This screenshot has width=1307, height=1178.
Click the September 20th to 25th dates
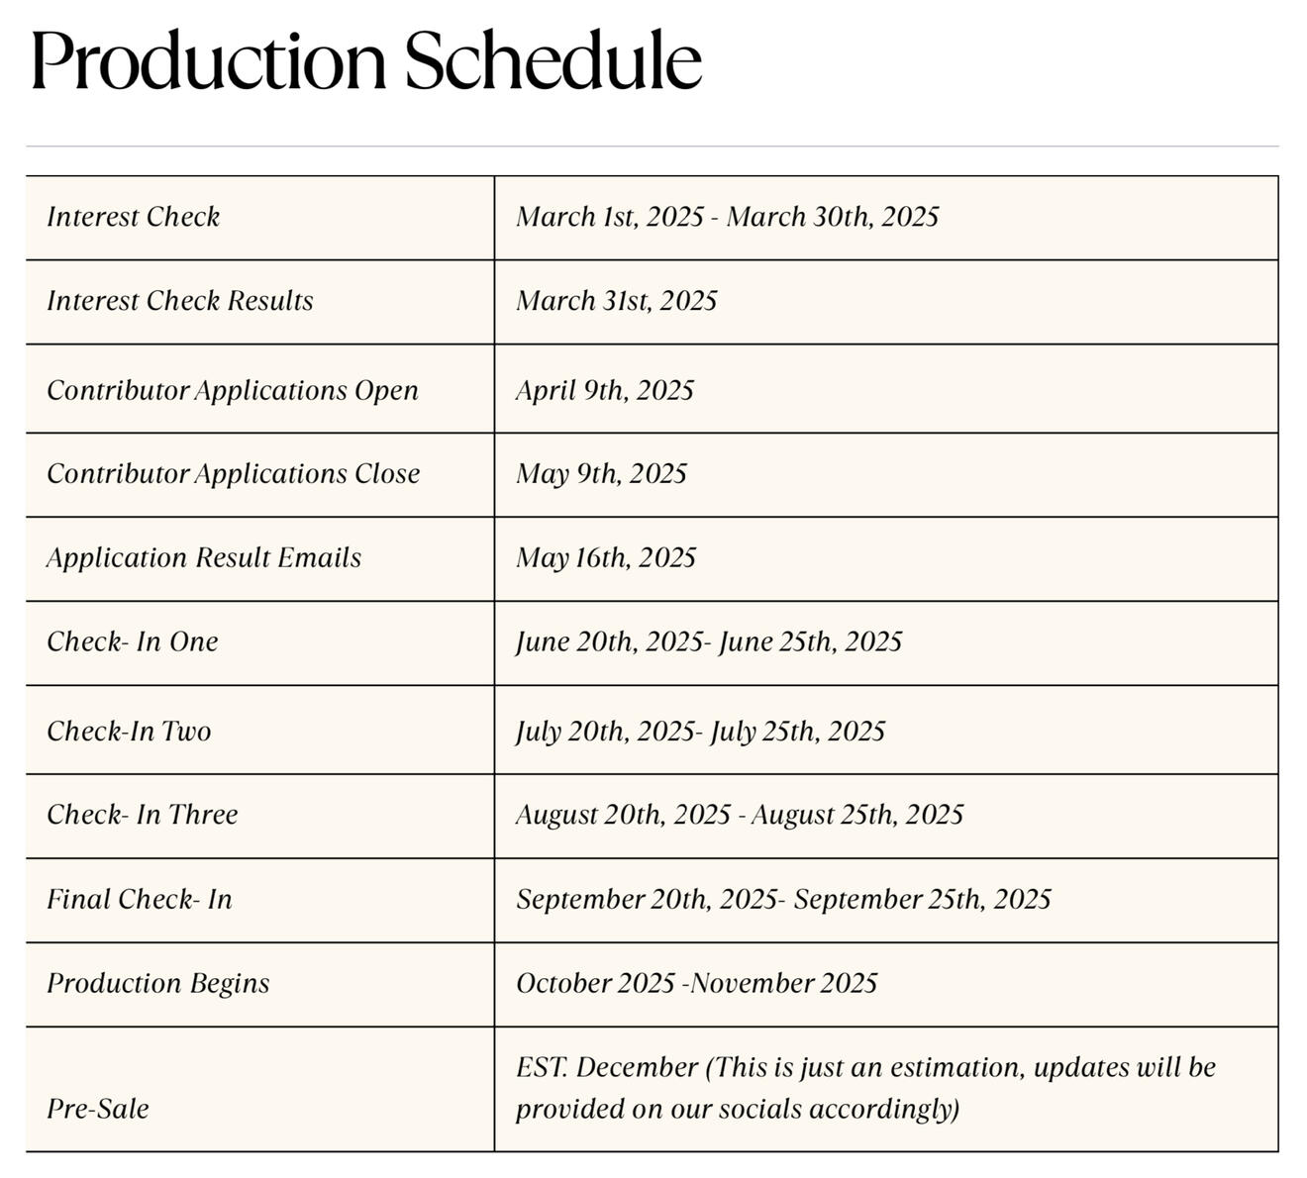(x=783, y=900)
